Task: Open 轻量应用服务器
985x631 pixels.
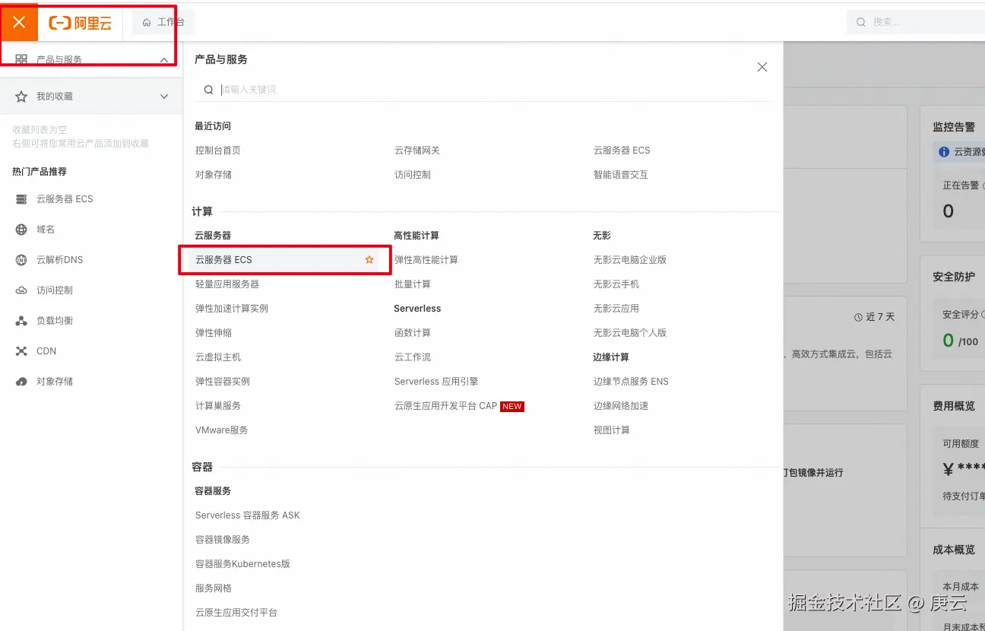Action: click(227, 284)
